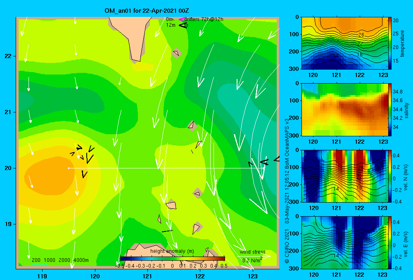Click the '12m' legend label
This screenshot has height=280, width=413.
tap(171, 25)
